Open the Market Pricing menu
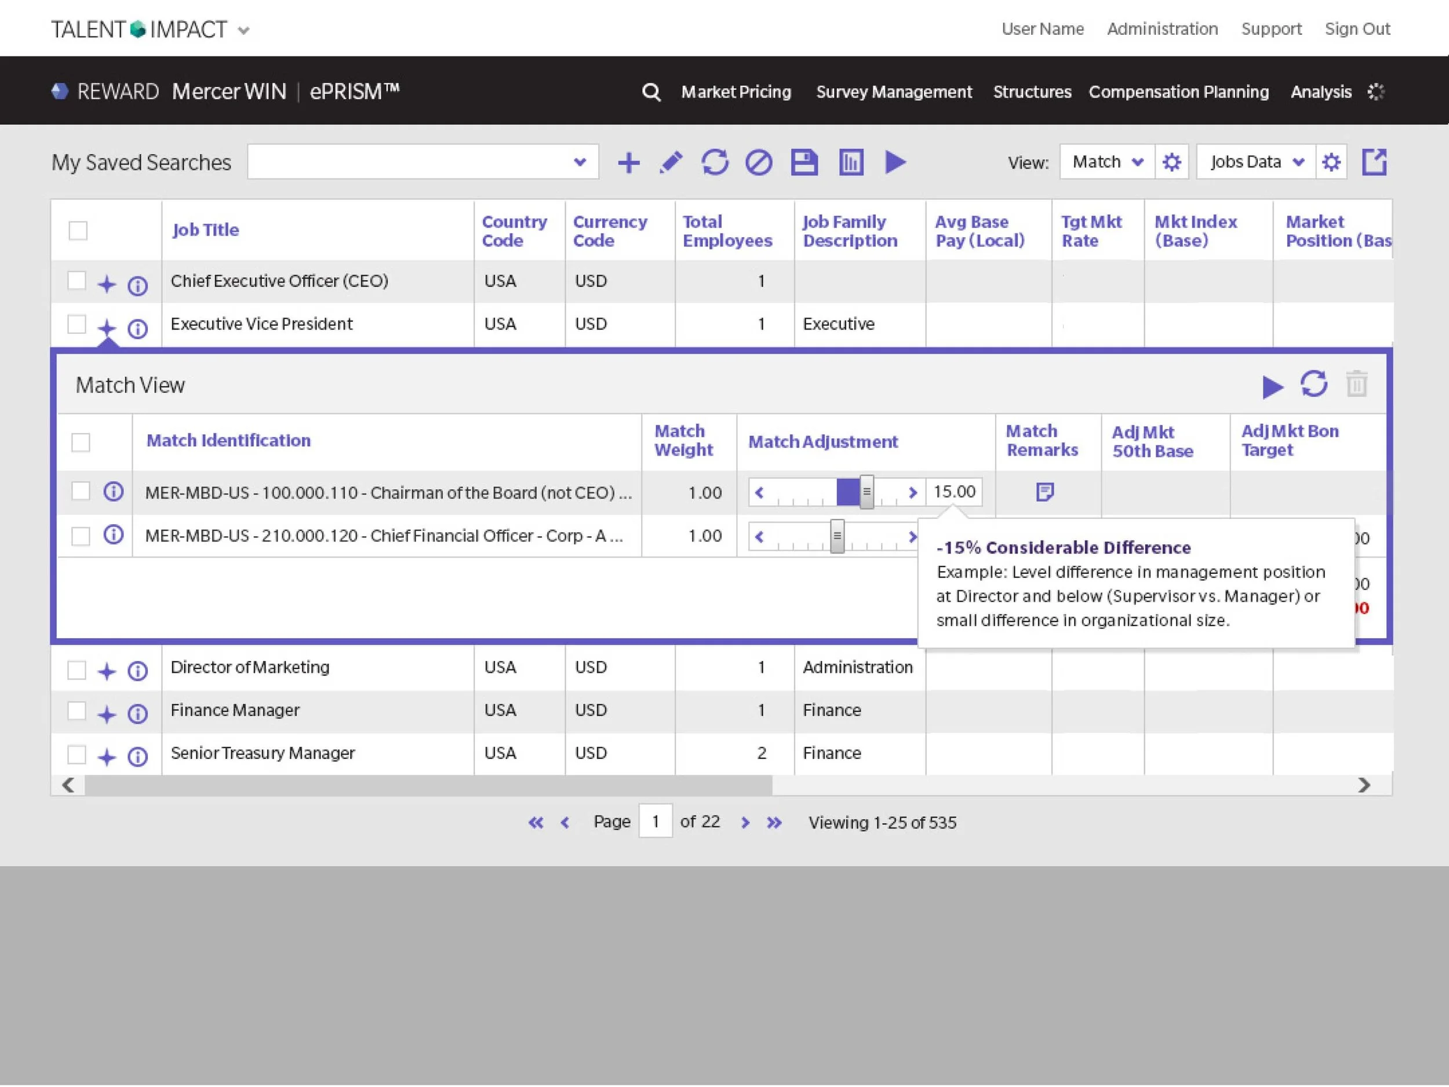This screenshot has width=1449, height=1087. [736, 92]
